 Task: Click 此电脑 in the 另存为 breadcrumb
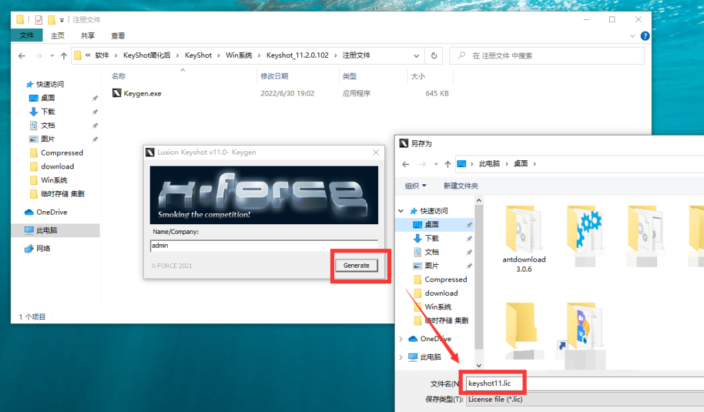[x=489, y=164]
